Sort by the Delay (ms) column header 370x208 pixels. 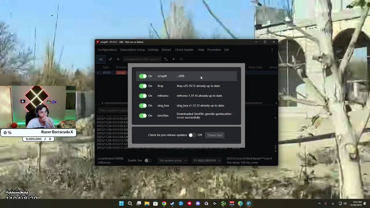[255, 67]
